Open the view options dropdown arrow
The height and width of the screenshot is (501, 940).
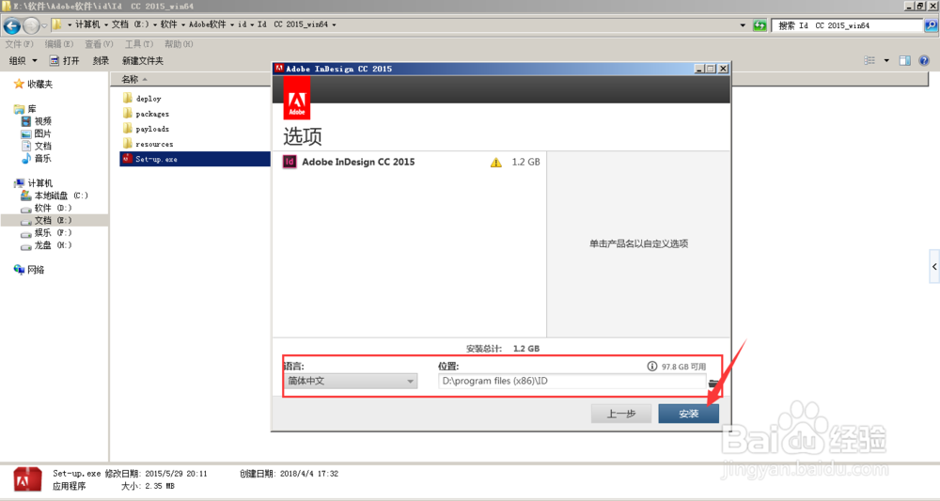click(886, 60)
